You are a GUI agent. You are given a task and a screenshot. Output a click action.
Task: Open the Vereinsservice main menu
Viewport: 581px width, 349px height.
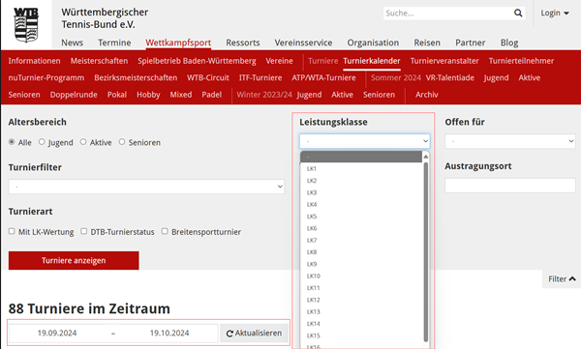pos(303,43)
